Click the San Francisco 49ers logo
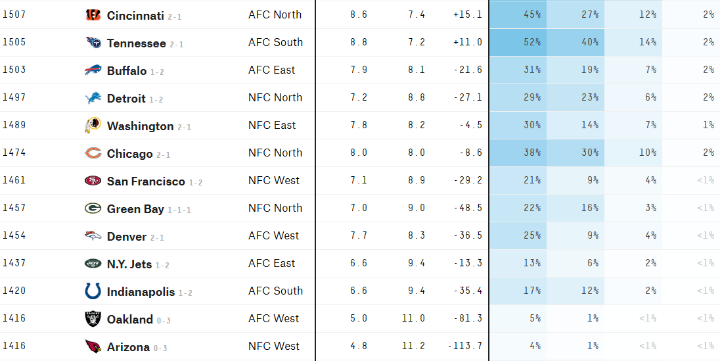This screenshot has height=361, width=722. pos(93,181)
